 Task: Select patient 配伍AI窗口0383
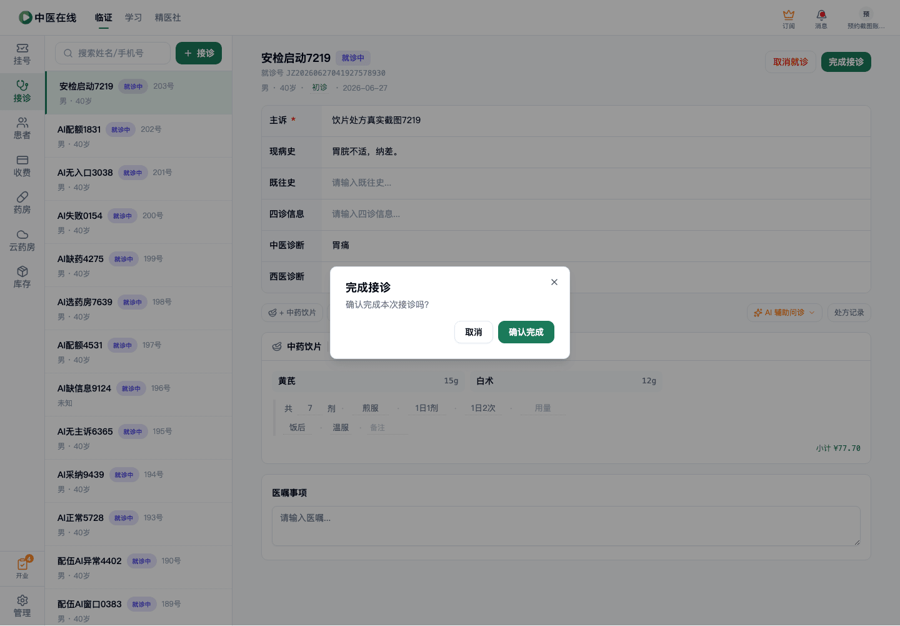click(x=139, y=607)
